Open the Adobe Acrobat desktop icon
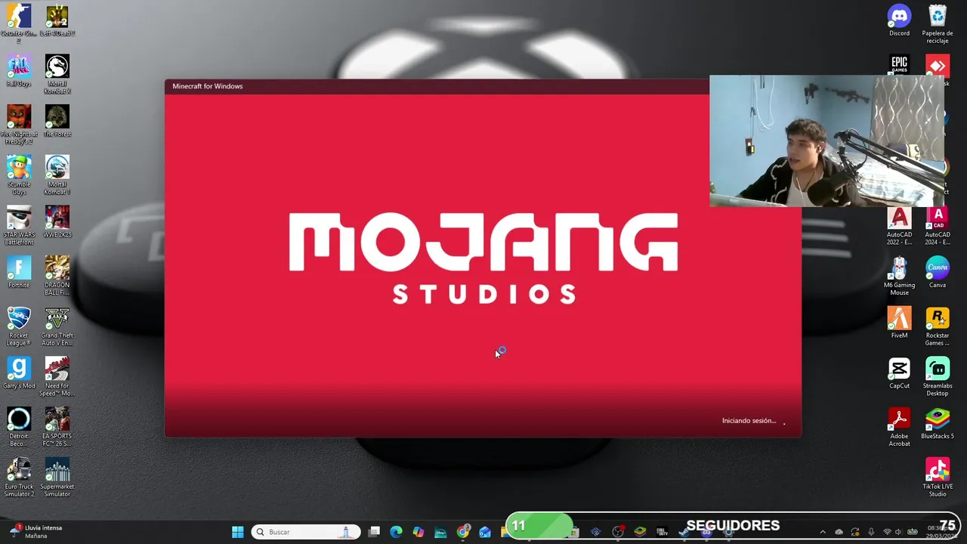The width and height of the screenshot is (967, 544). coord(899,426)
